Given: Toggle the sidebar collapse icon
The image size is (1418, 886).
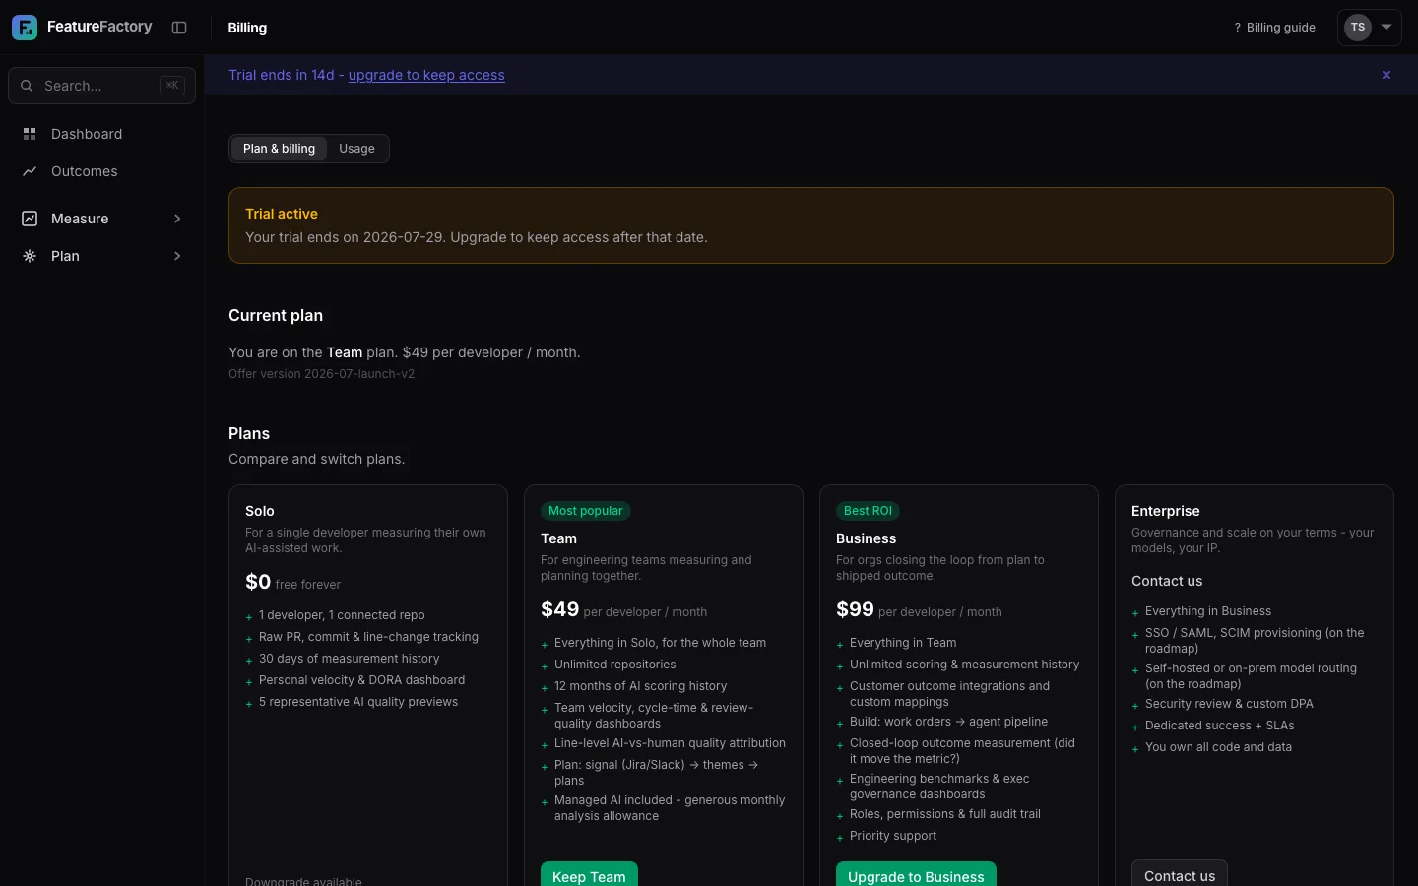Looking at the screenshot, I should (179, 28).
